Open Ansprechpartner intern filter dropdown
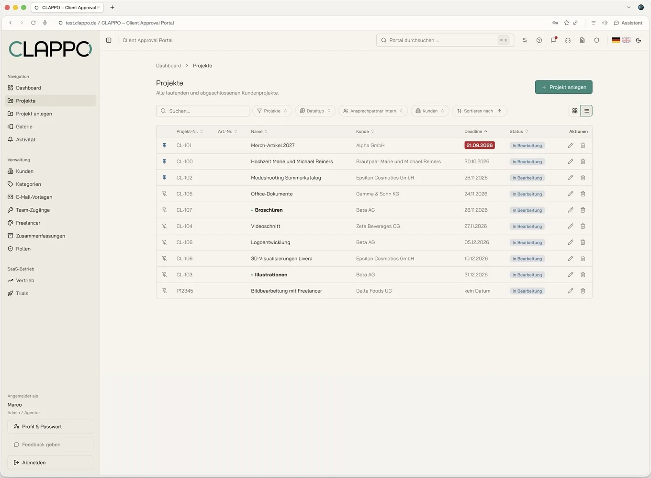651x478 pixels. [373, 111]
